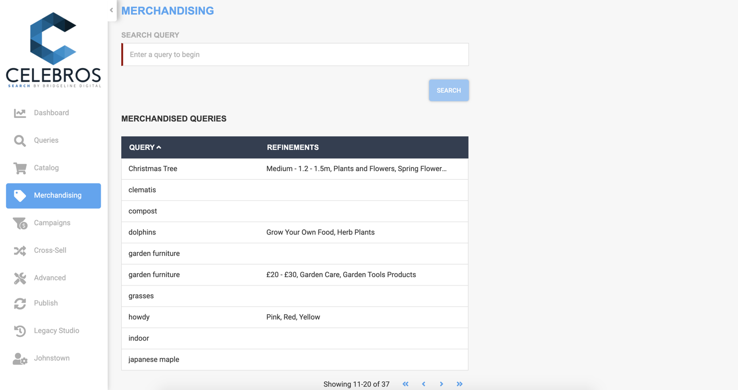The height and width of the screenshot is (390, 738).
Task: Jump to the last results page
Action: click(459, 384)
